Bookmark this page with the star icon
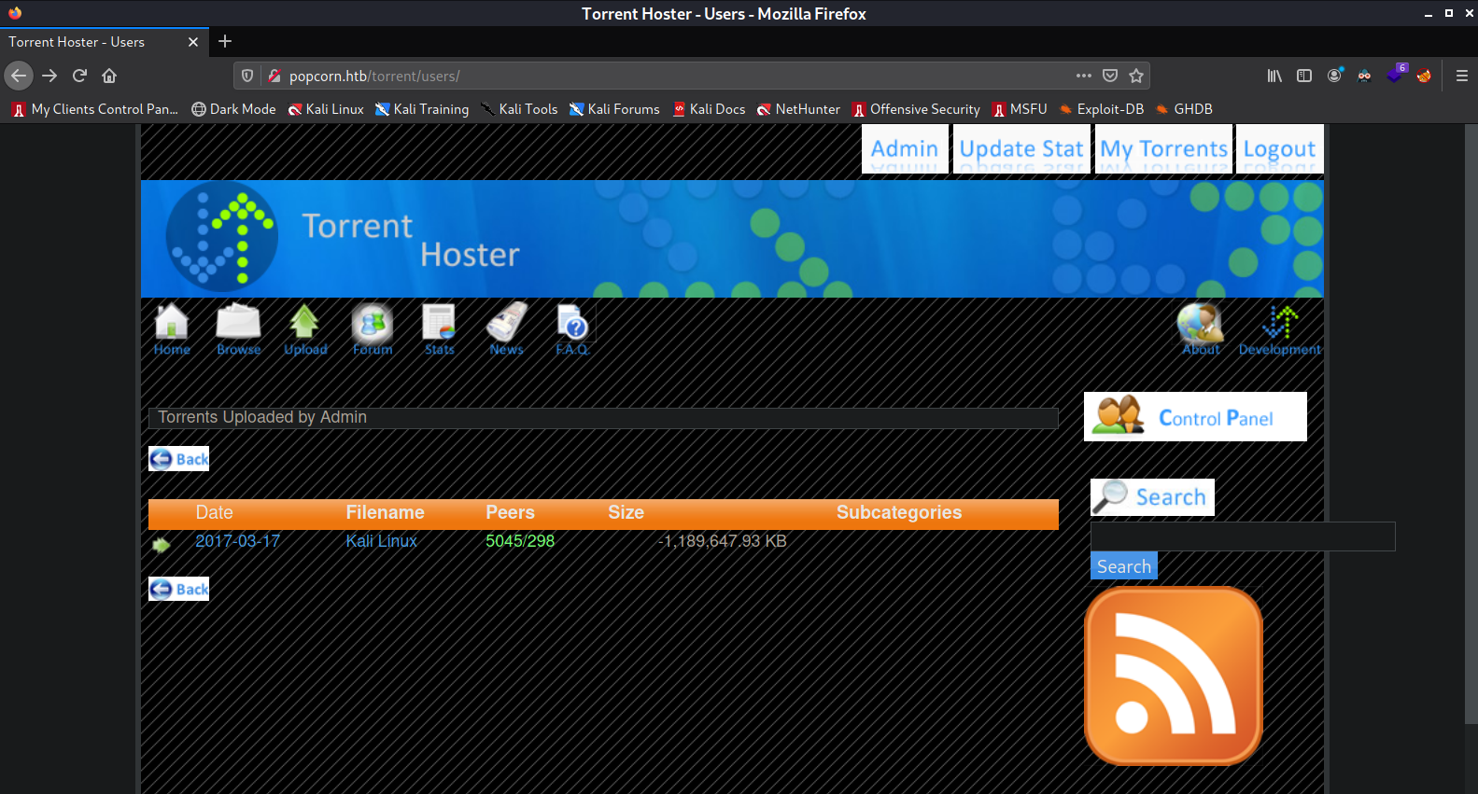The height and width of the screenshot is (794, 1478). coord(1136,76)
